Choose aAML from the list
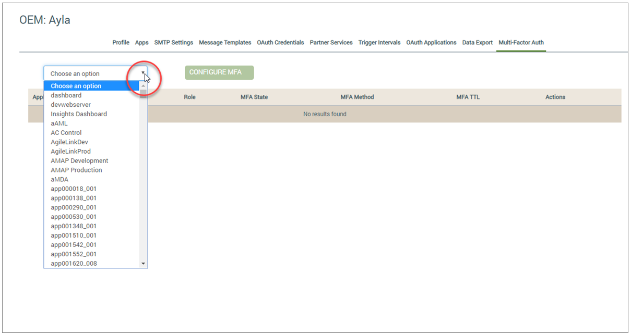This screenshot has height=335, width=631. tap(91, 123)
